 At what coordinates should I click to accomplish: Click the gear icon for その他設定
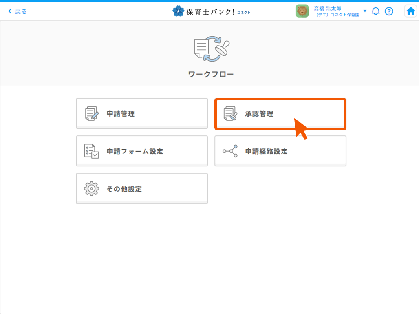(91, 189)
